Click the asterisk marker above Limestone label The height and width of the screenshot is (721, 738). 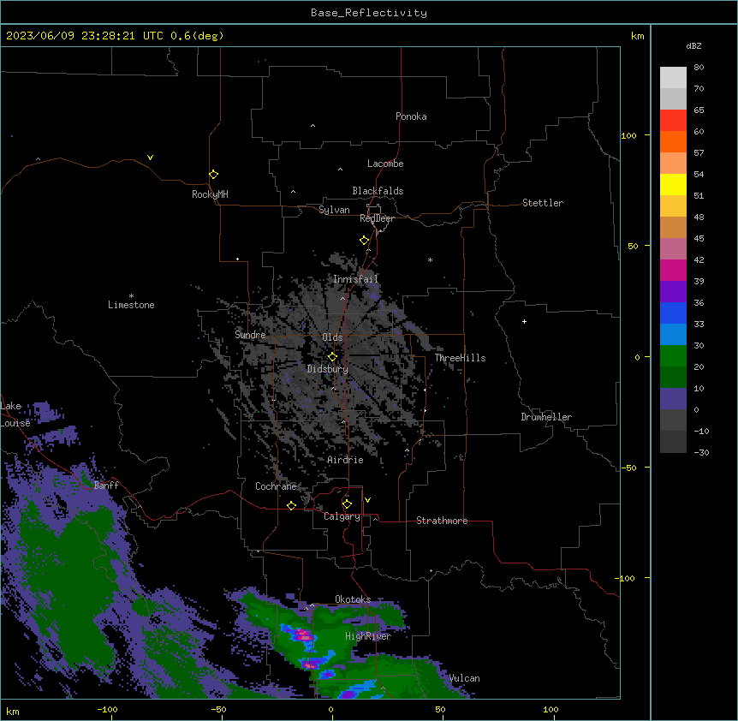click(x=131, y=296)
